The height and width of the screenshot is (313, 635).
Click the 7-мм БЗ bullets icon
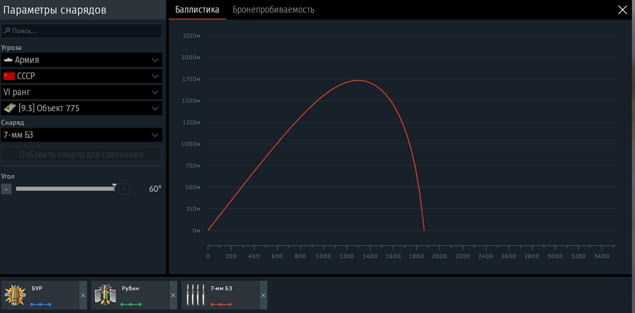click(x=195, y=295)
